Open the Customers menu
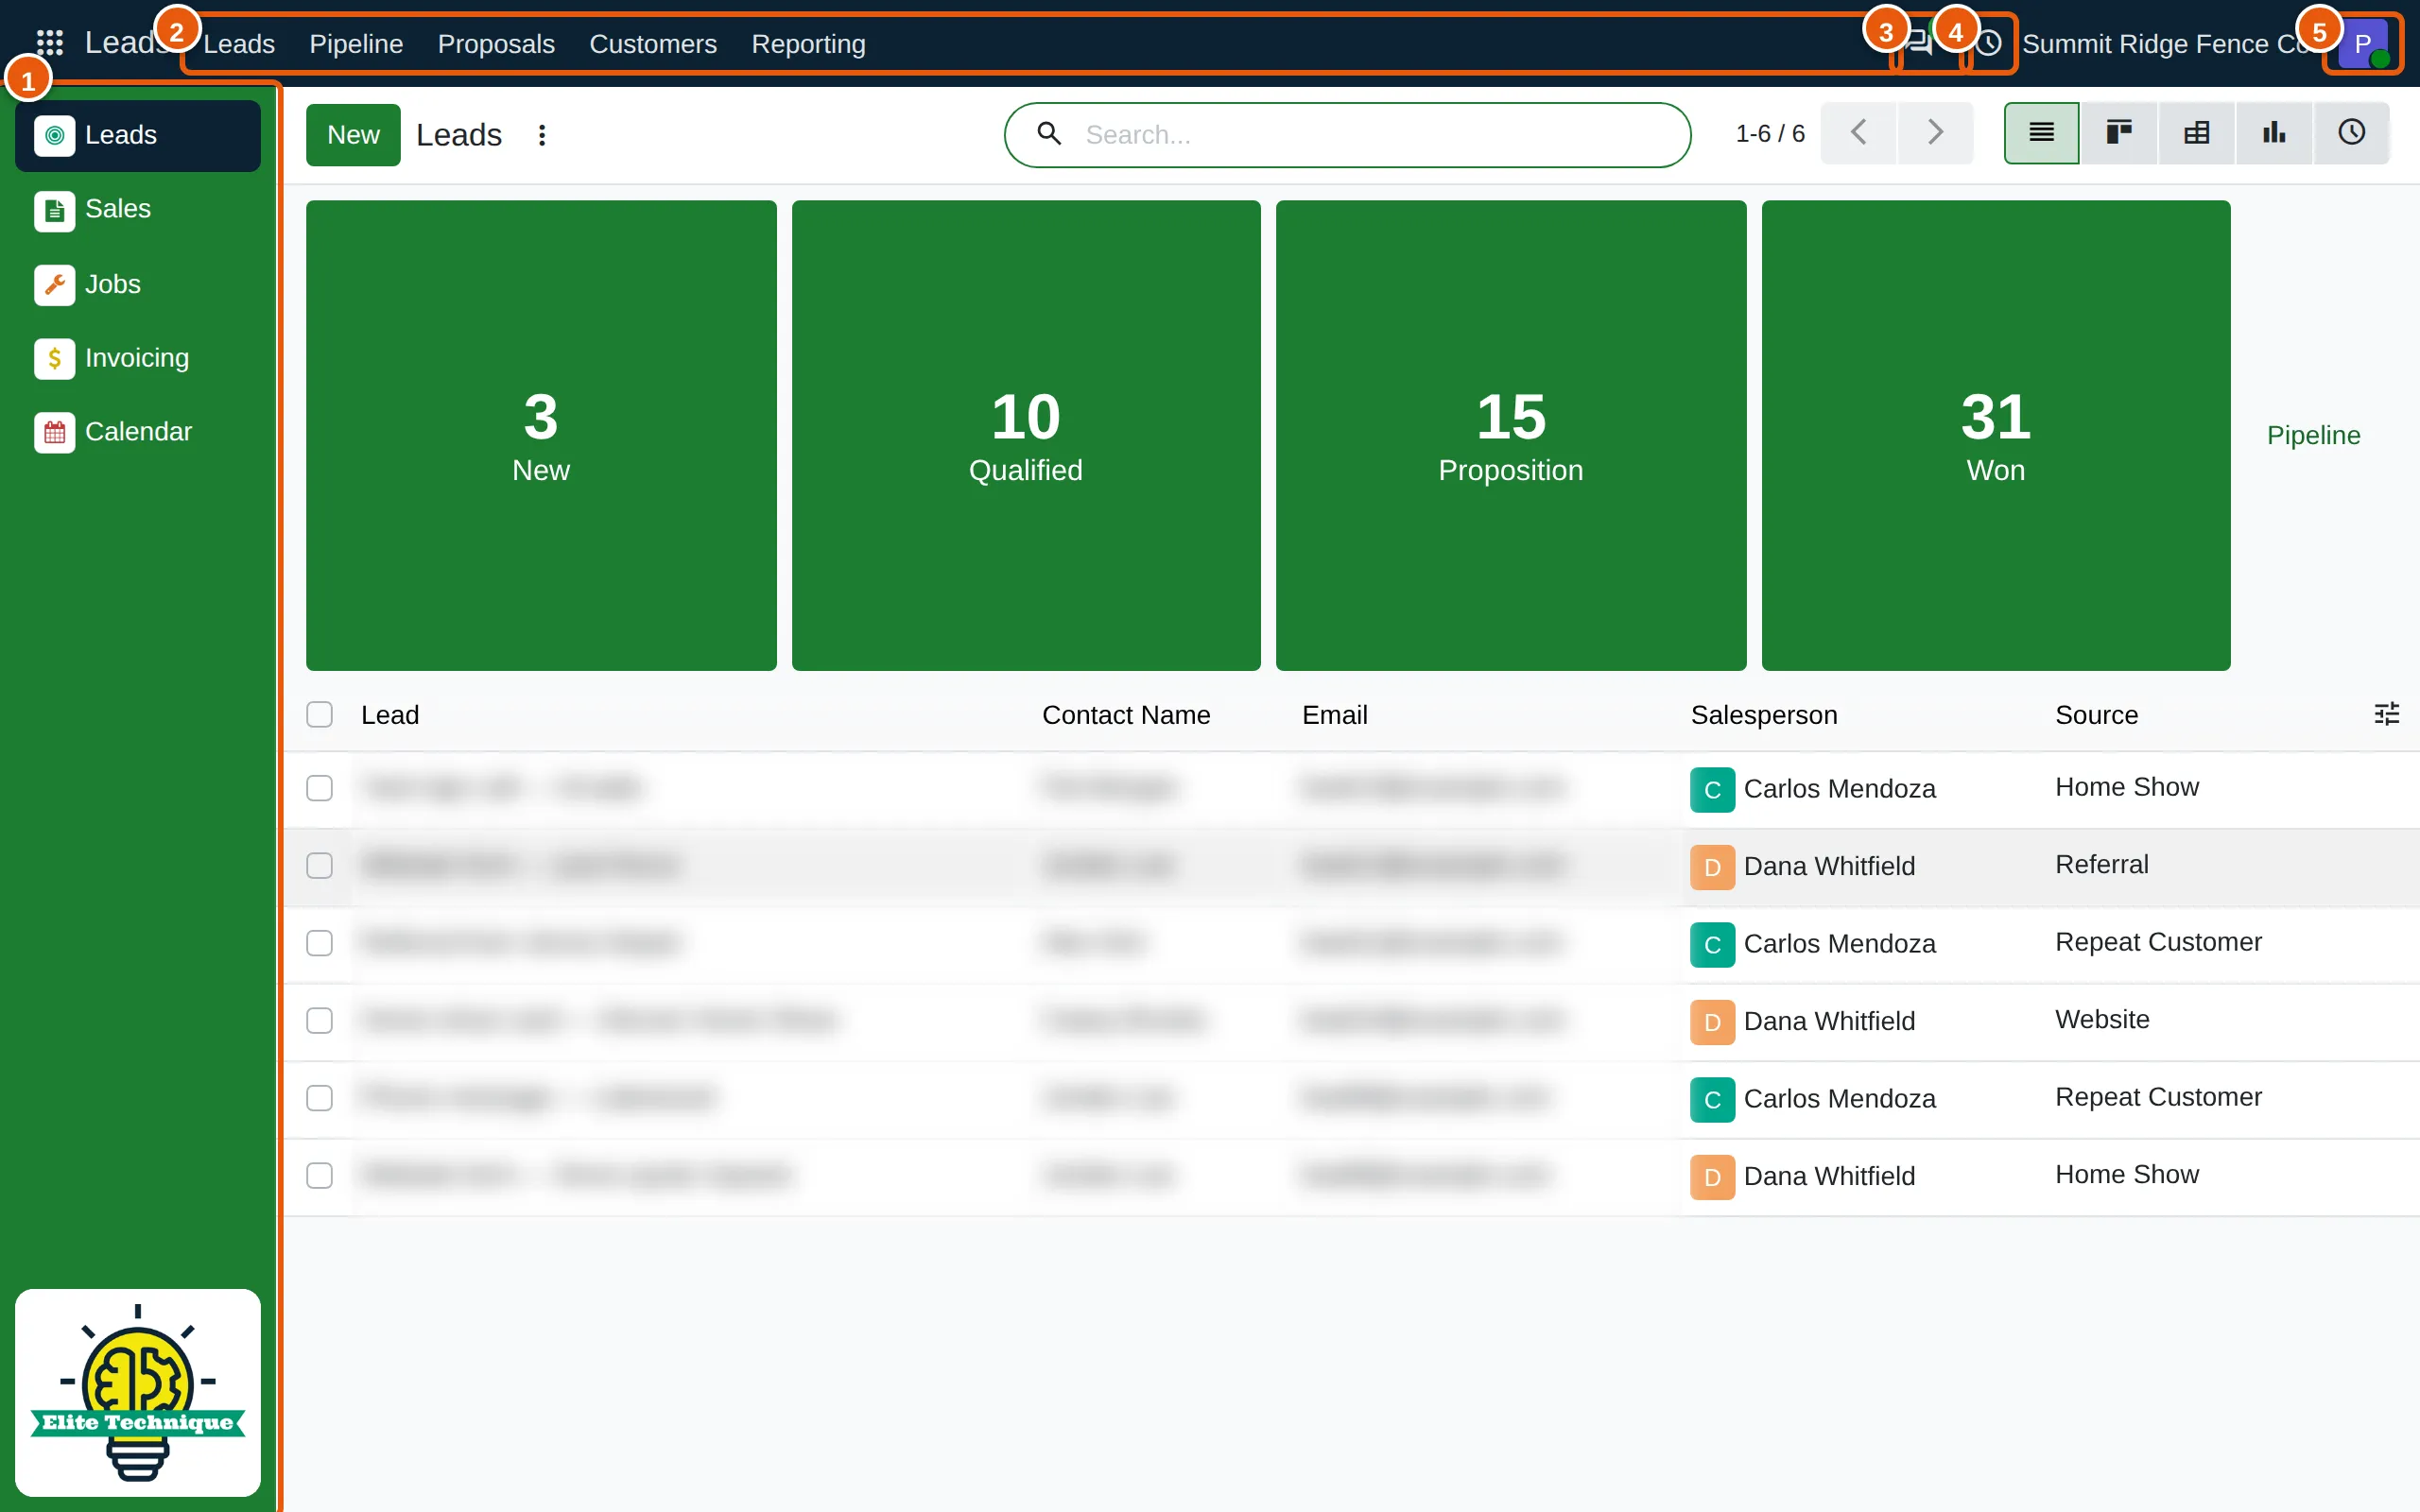 [x=653, y=44]
